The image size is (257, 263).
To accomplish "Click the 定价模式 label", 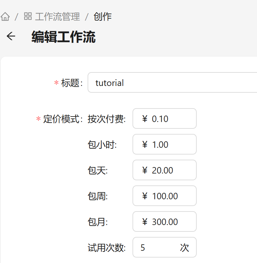I will click(63, 119).
